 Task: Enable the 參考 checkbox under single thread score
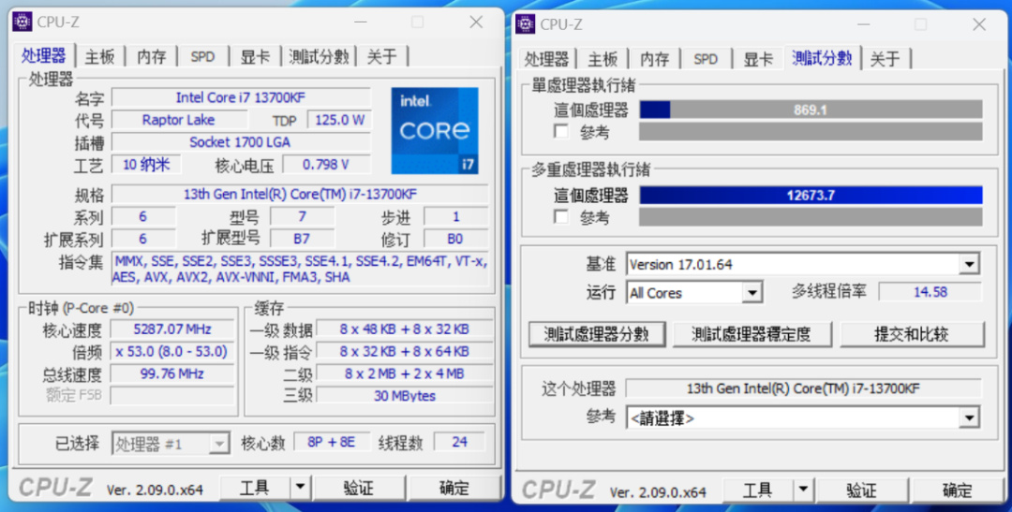tap(561, 132)
